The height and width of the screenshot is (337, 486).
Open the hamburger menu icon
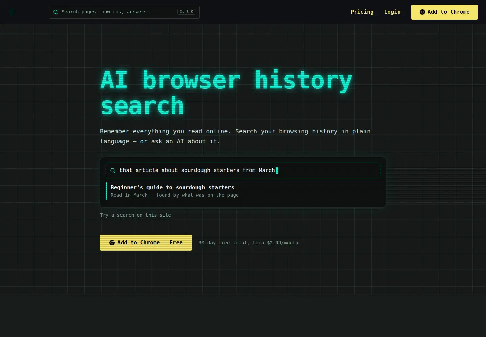(11, 12)
